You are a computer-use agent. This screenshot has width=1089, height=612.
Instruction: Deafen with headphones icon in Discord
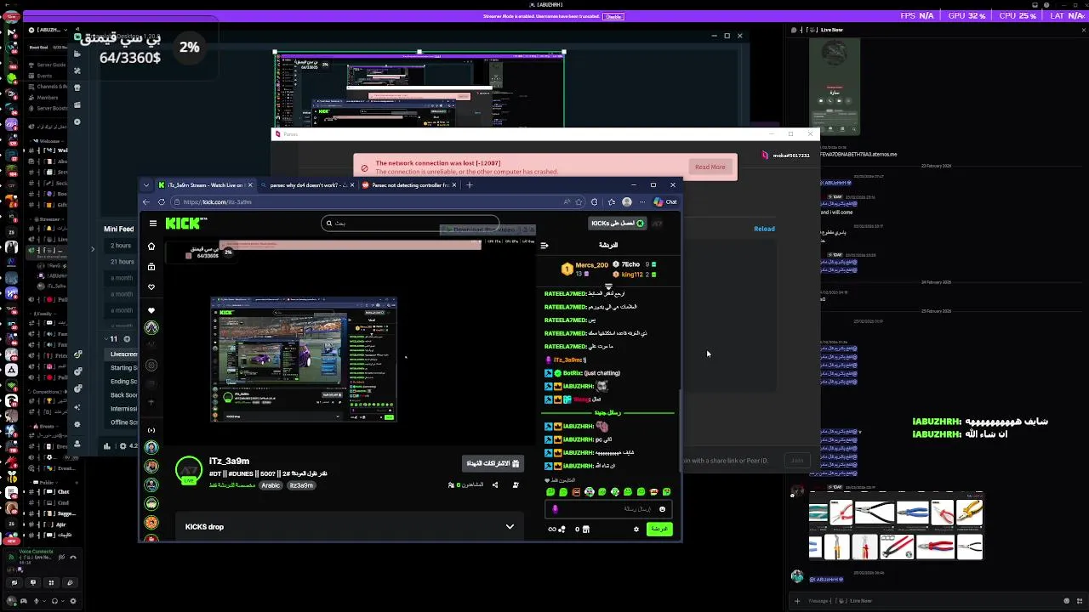click(x=54, y=601)
